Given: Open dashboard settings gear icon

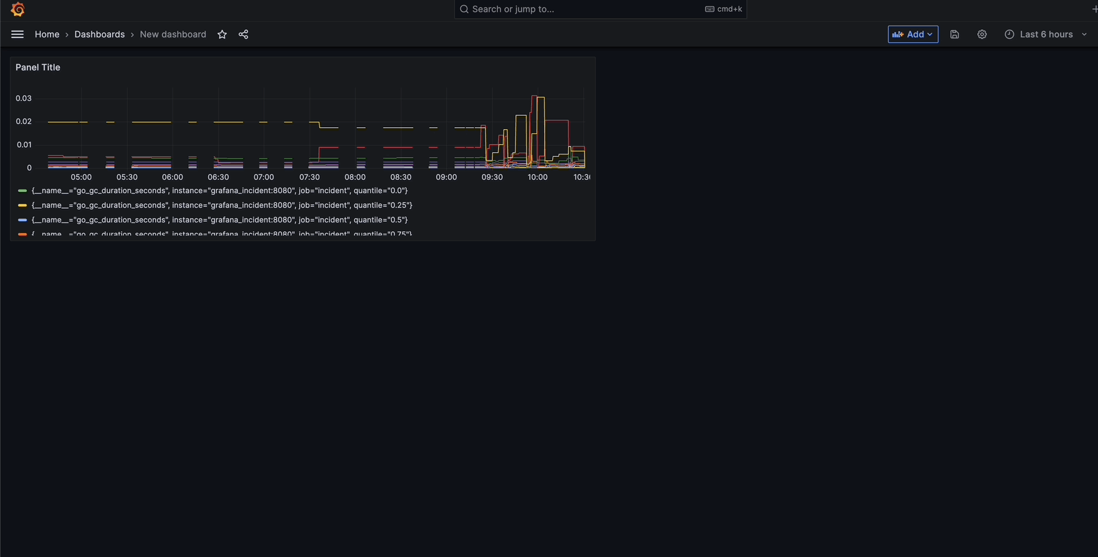Looking at the screenshot, I should pos(981,34).
